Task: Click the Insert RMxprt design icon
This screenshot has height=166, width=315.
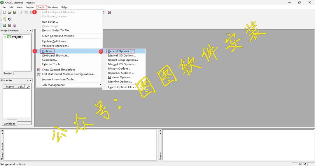Action: tap(15, 26)
